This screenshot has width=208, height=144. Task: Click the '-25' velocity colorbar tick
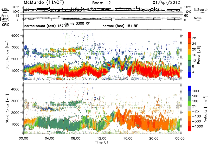196,111
